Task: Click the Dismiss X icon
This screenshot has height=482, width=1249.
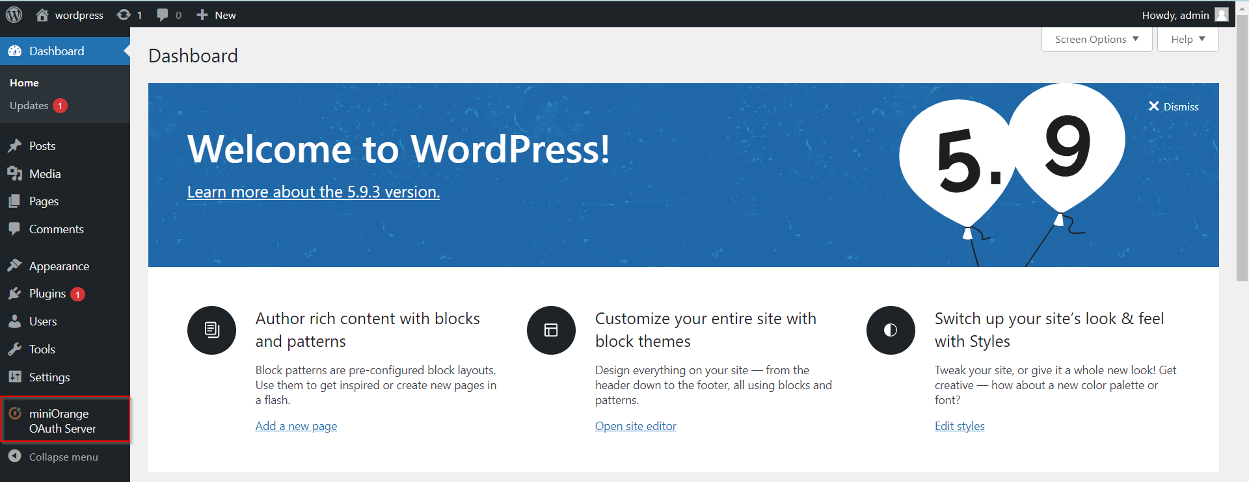Action: (1153, 106)
